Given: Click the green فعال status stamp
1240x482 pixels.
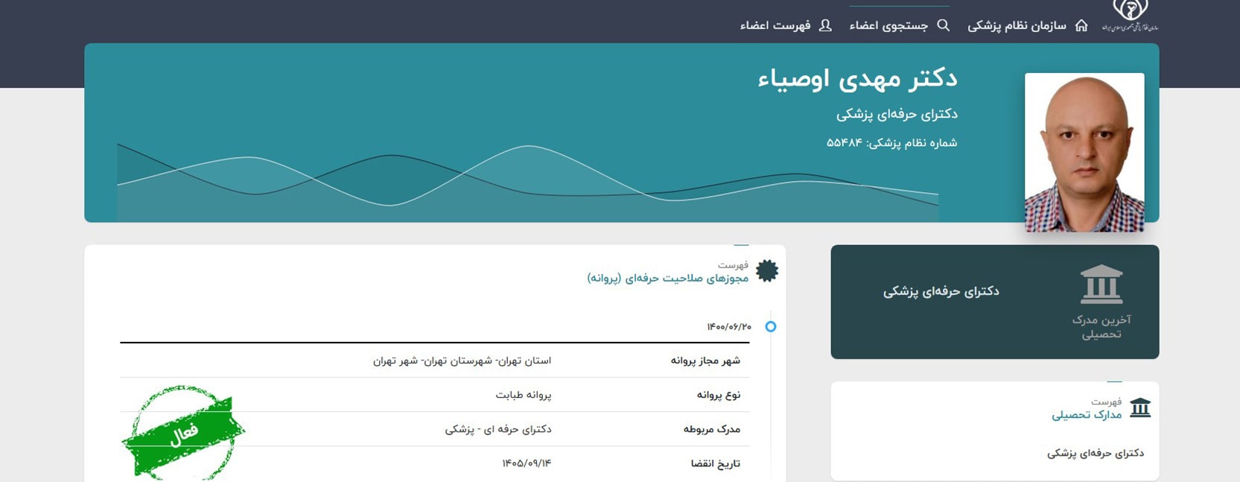Looking at the screenshot, I should (x=183, y=433).
